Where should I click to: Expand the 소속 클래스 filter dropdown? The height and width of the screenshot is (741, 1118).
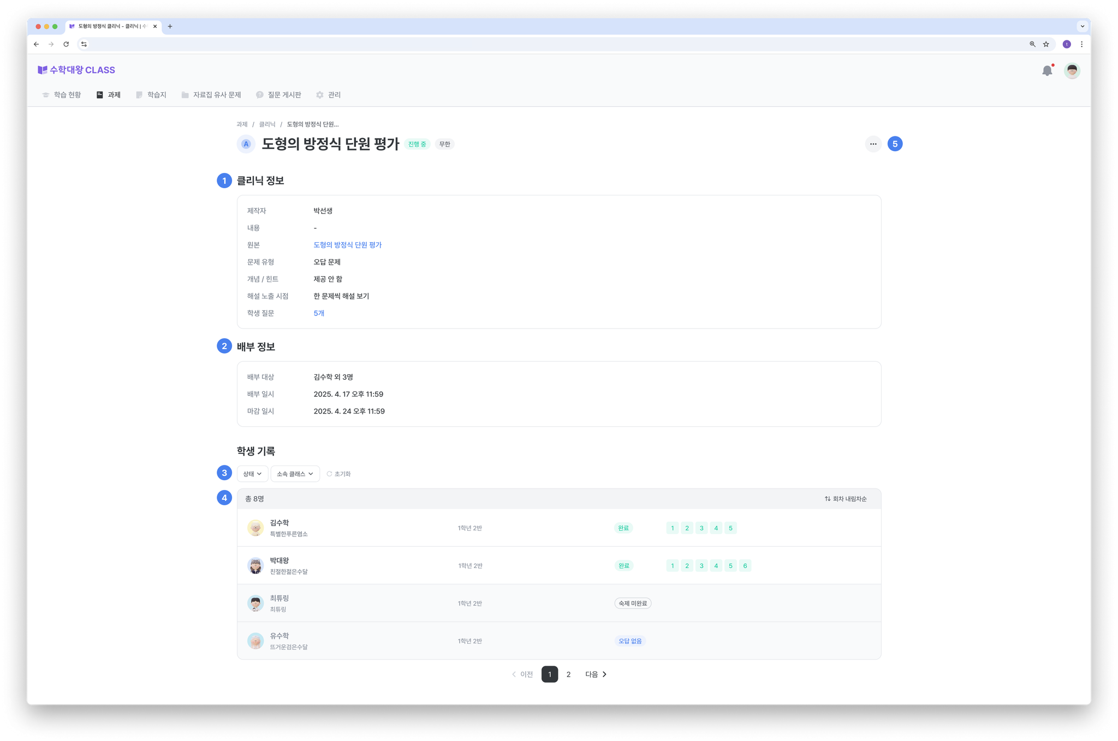click(295, 474)
